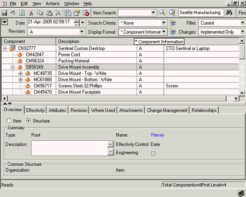
Task: Click the CN92777 root structure icon
Action: click(x=12, y=48)
